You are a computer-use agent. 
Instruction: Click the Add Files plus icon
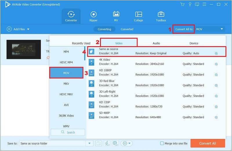9,29
